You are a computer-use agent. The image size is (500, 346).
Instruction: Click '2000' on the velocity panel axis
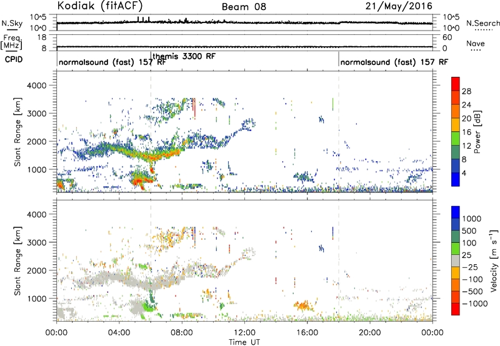[x=37, y=270]
